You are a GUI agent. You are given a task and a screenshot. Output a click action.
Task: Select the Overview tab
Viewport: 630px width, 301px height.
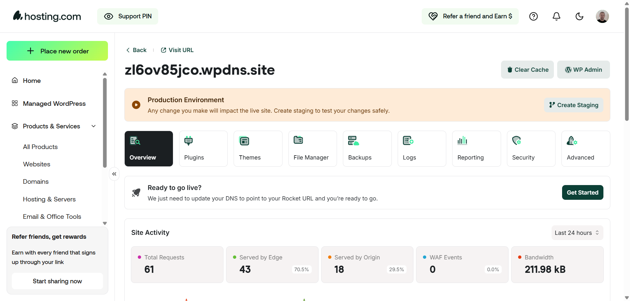pyautogui.click(x=149, y=149)
